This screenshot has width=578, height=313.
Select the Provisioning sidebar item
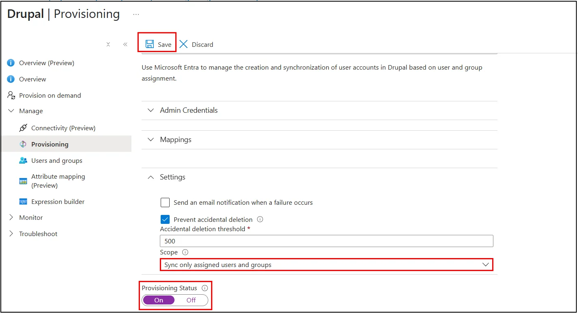[66, 144]
